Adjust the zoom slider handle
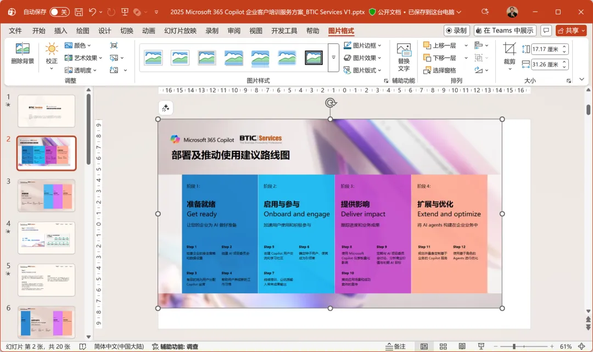The height and width of the screenshot is (352, 593). 514,347
